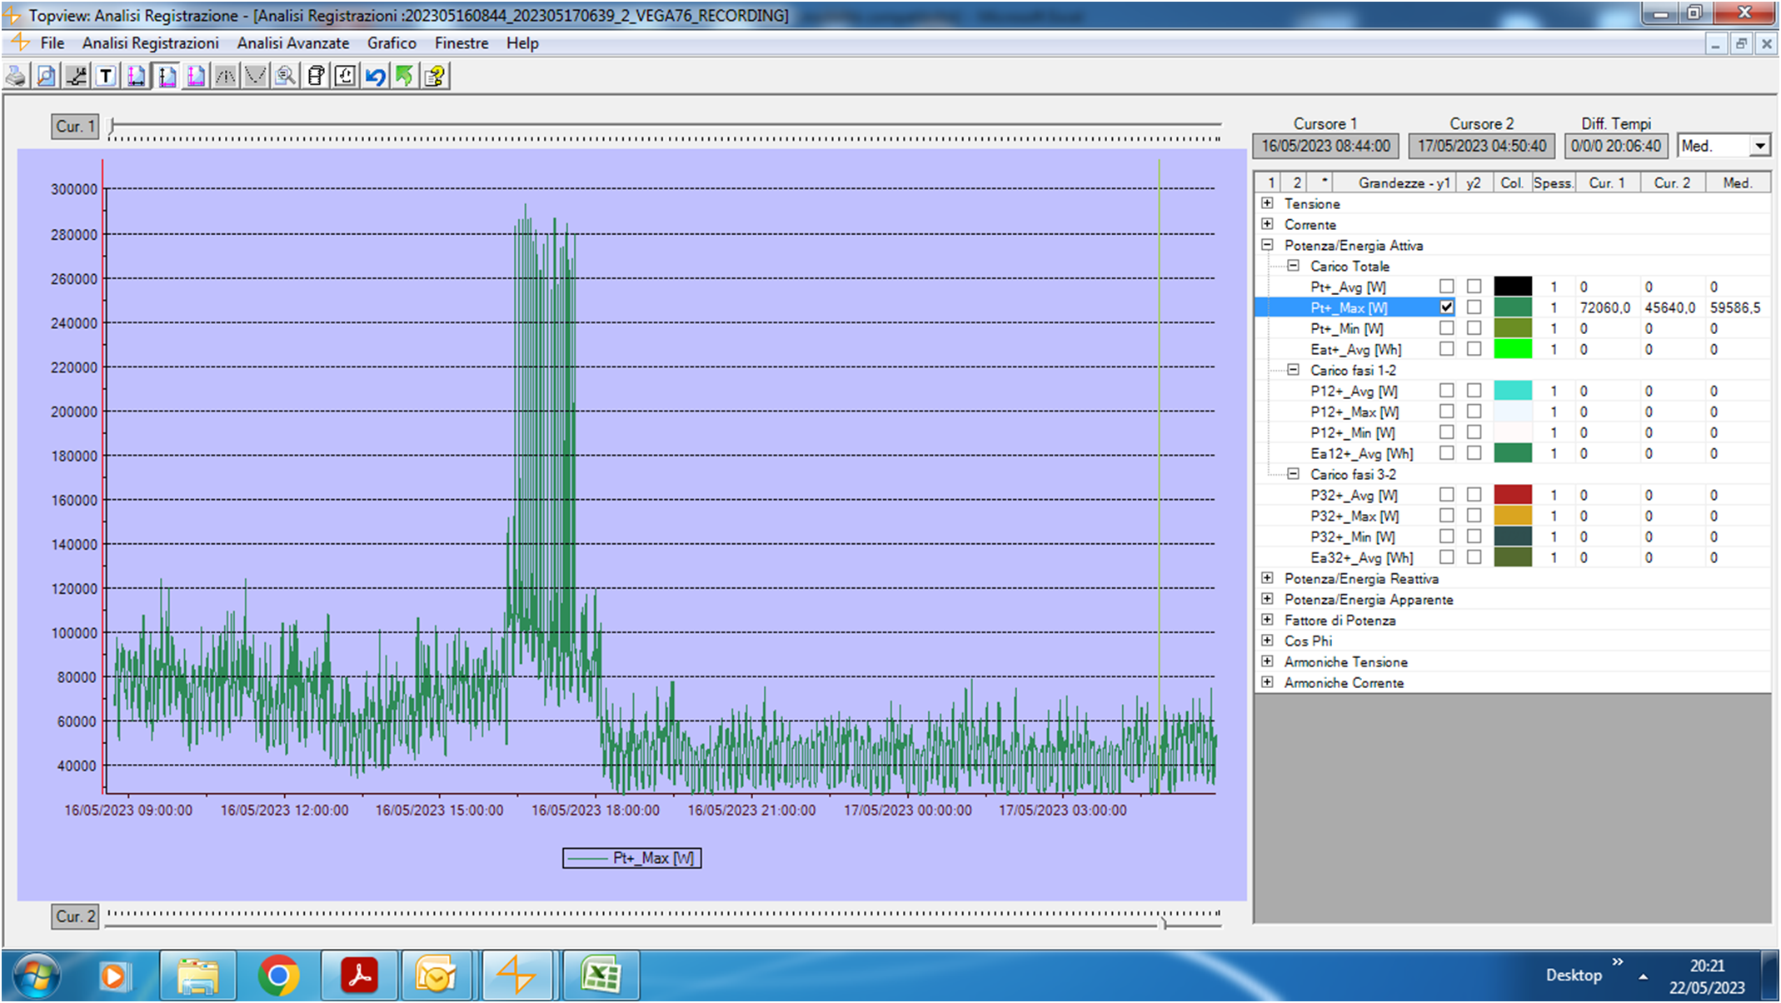Click the black color swatch for Pt+_Avg
This screenshot has height=1003, width=1781.
(1513, 287)
